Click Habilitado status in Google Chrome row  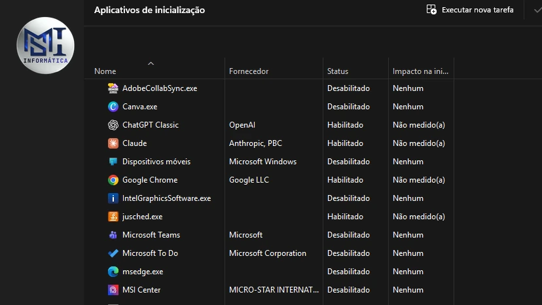(x=345, y=180)
